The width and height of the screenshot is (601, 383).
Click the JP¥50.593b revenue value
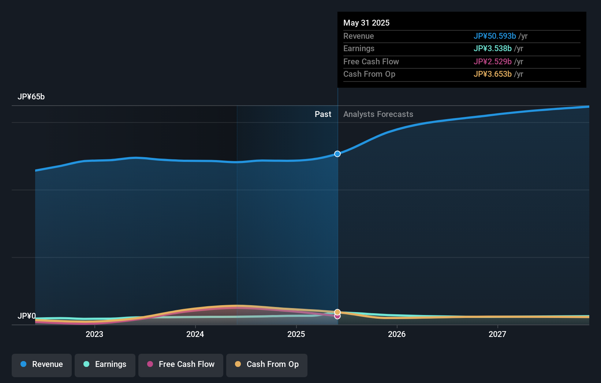click(x=495, y=36)
